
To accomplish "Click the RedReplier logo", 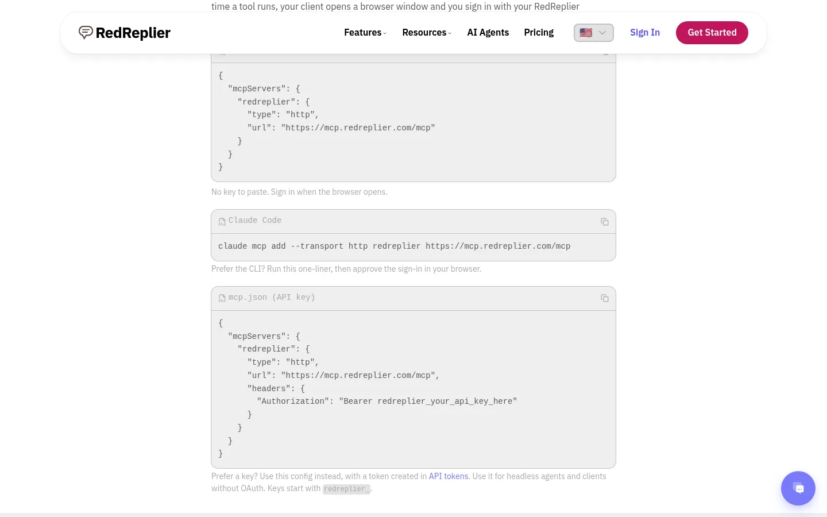I will (x=124, y=33).
